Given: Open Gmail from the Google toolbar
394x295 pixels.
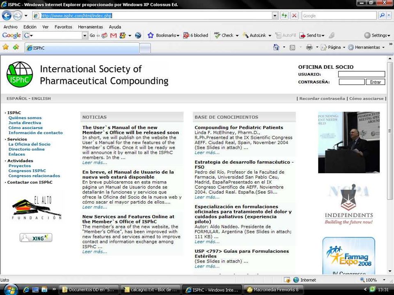Looking at the screenshot, I should pyautogui.click(x=113, y=35).
